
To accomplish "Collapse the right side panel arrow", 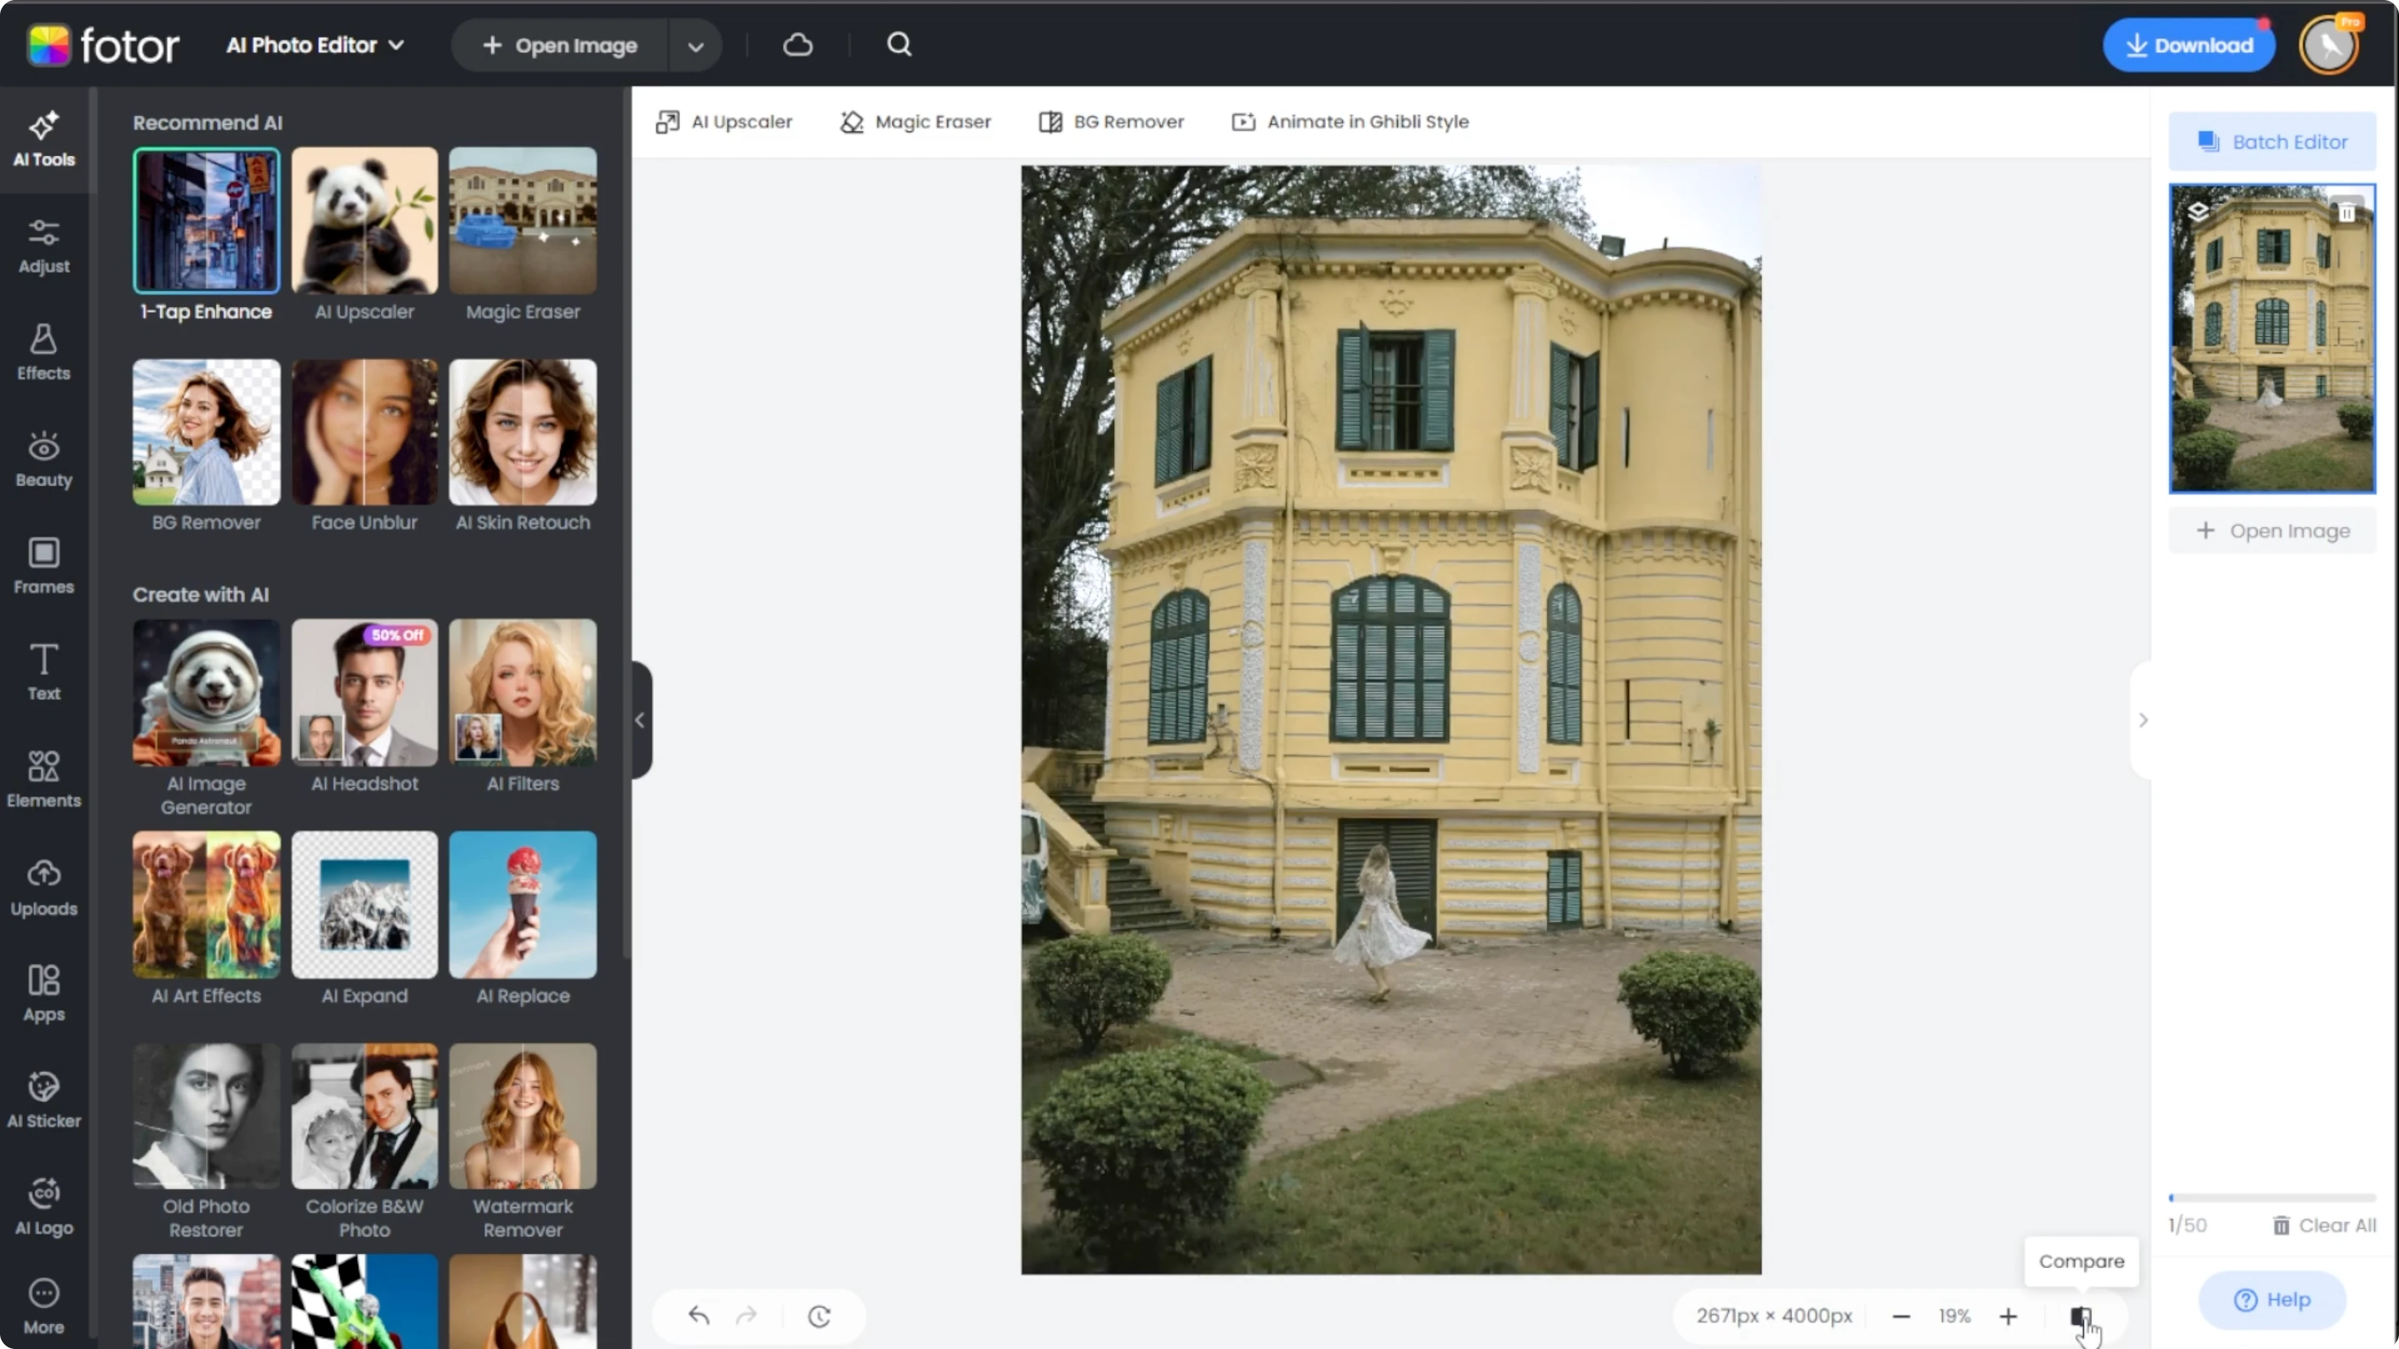I will point(2142,719).
